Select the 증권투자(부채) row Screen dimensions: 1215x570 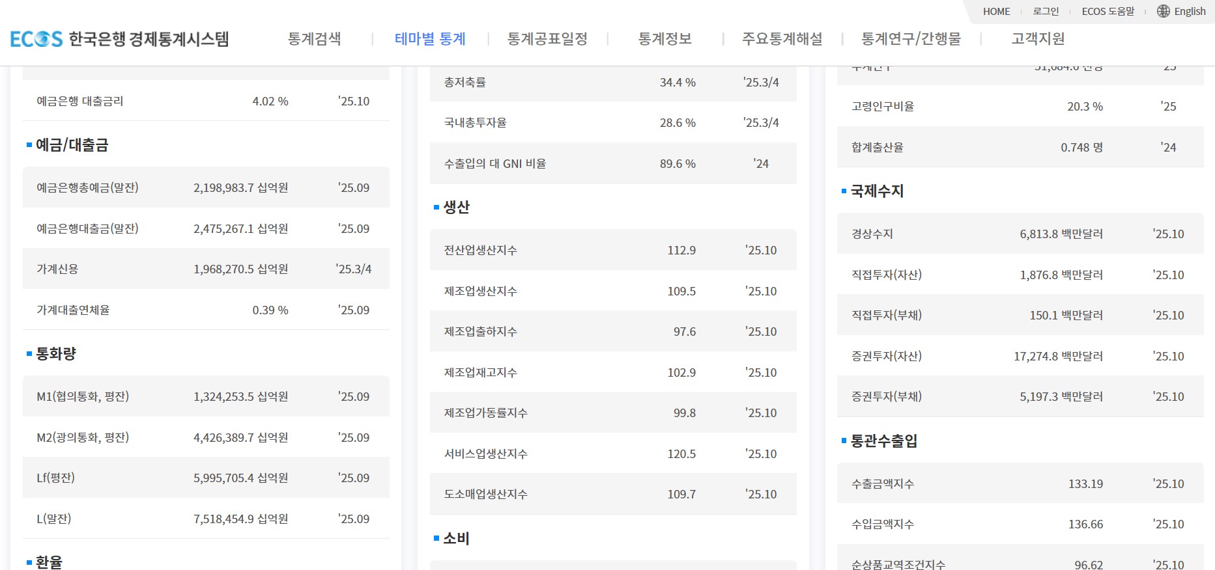point(1020,396)
